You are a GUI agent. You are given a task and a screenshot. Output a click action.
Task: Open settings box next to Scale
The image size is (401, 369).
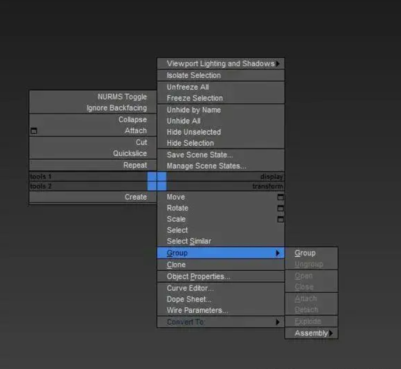(280, 219)
